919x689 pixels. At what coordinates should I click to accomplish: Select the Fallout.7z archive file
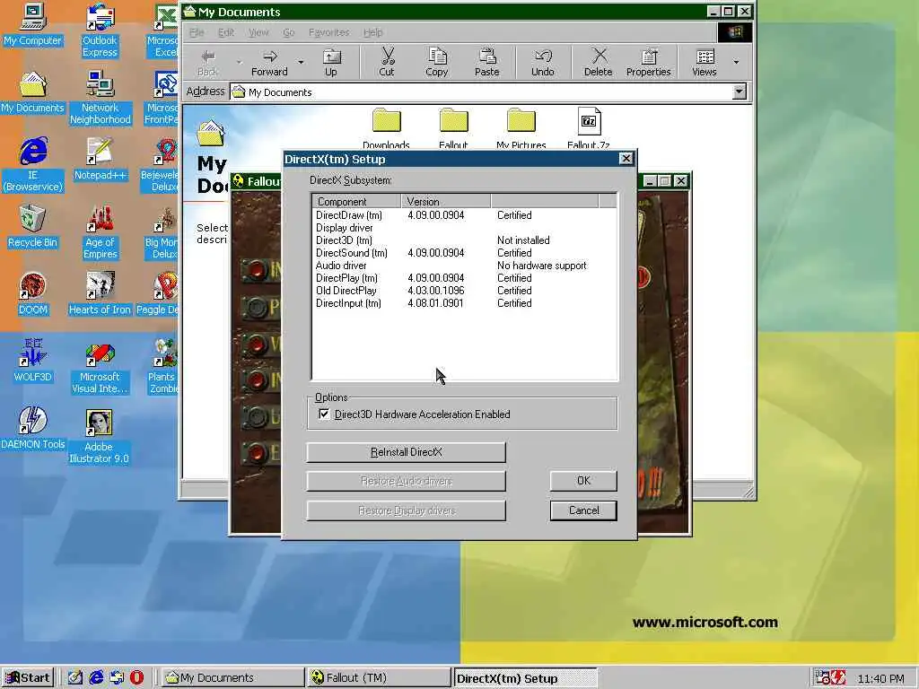point(589,127)
